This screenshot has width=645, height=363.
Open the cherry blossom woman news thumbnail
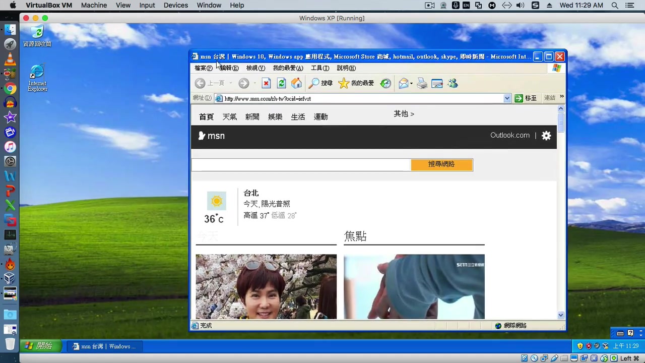[266, 286]
